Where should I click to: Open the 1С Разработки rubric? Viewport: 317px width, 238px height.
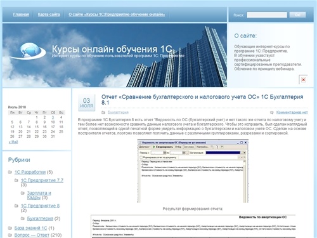pos(30,172)
